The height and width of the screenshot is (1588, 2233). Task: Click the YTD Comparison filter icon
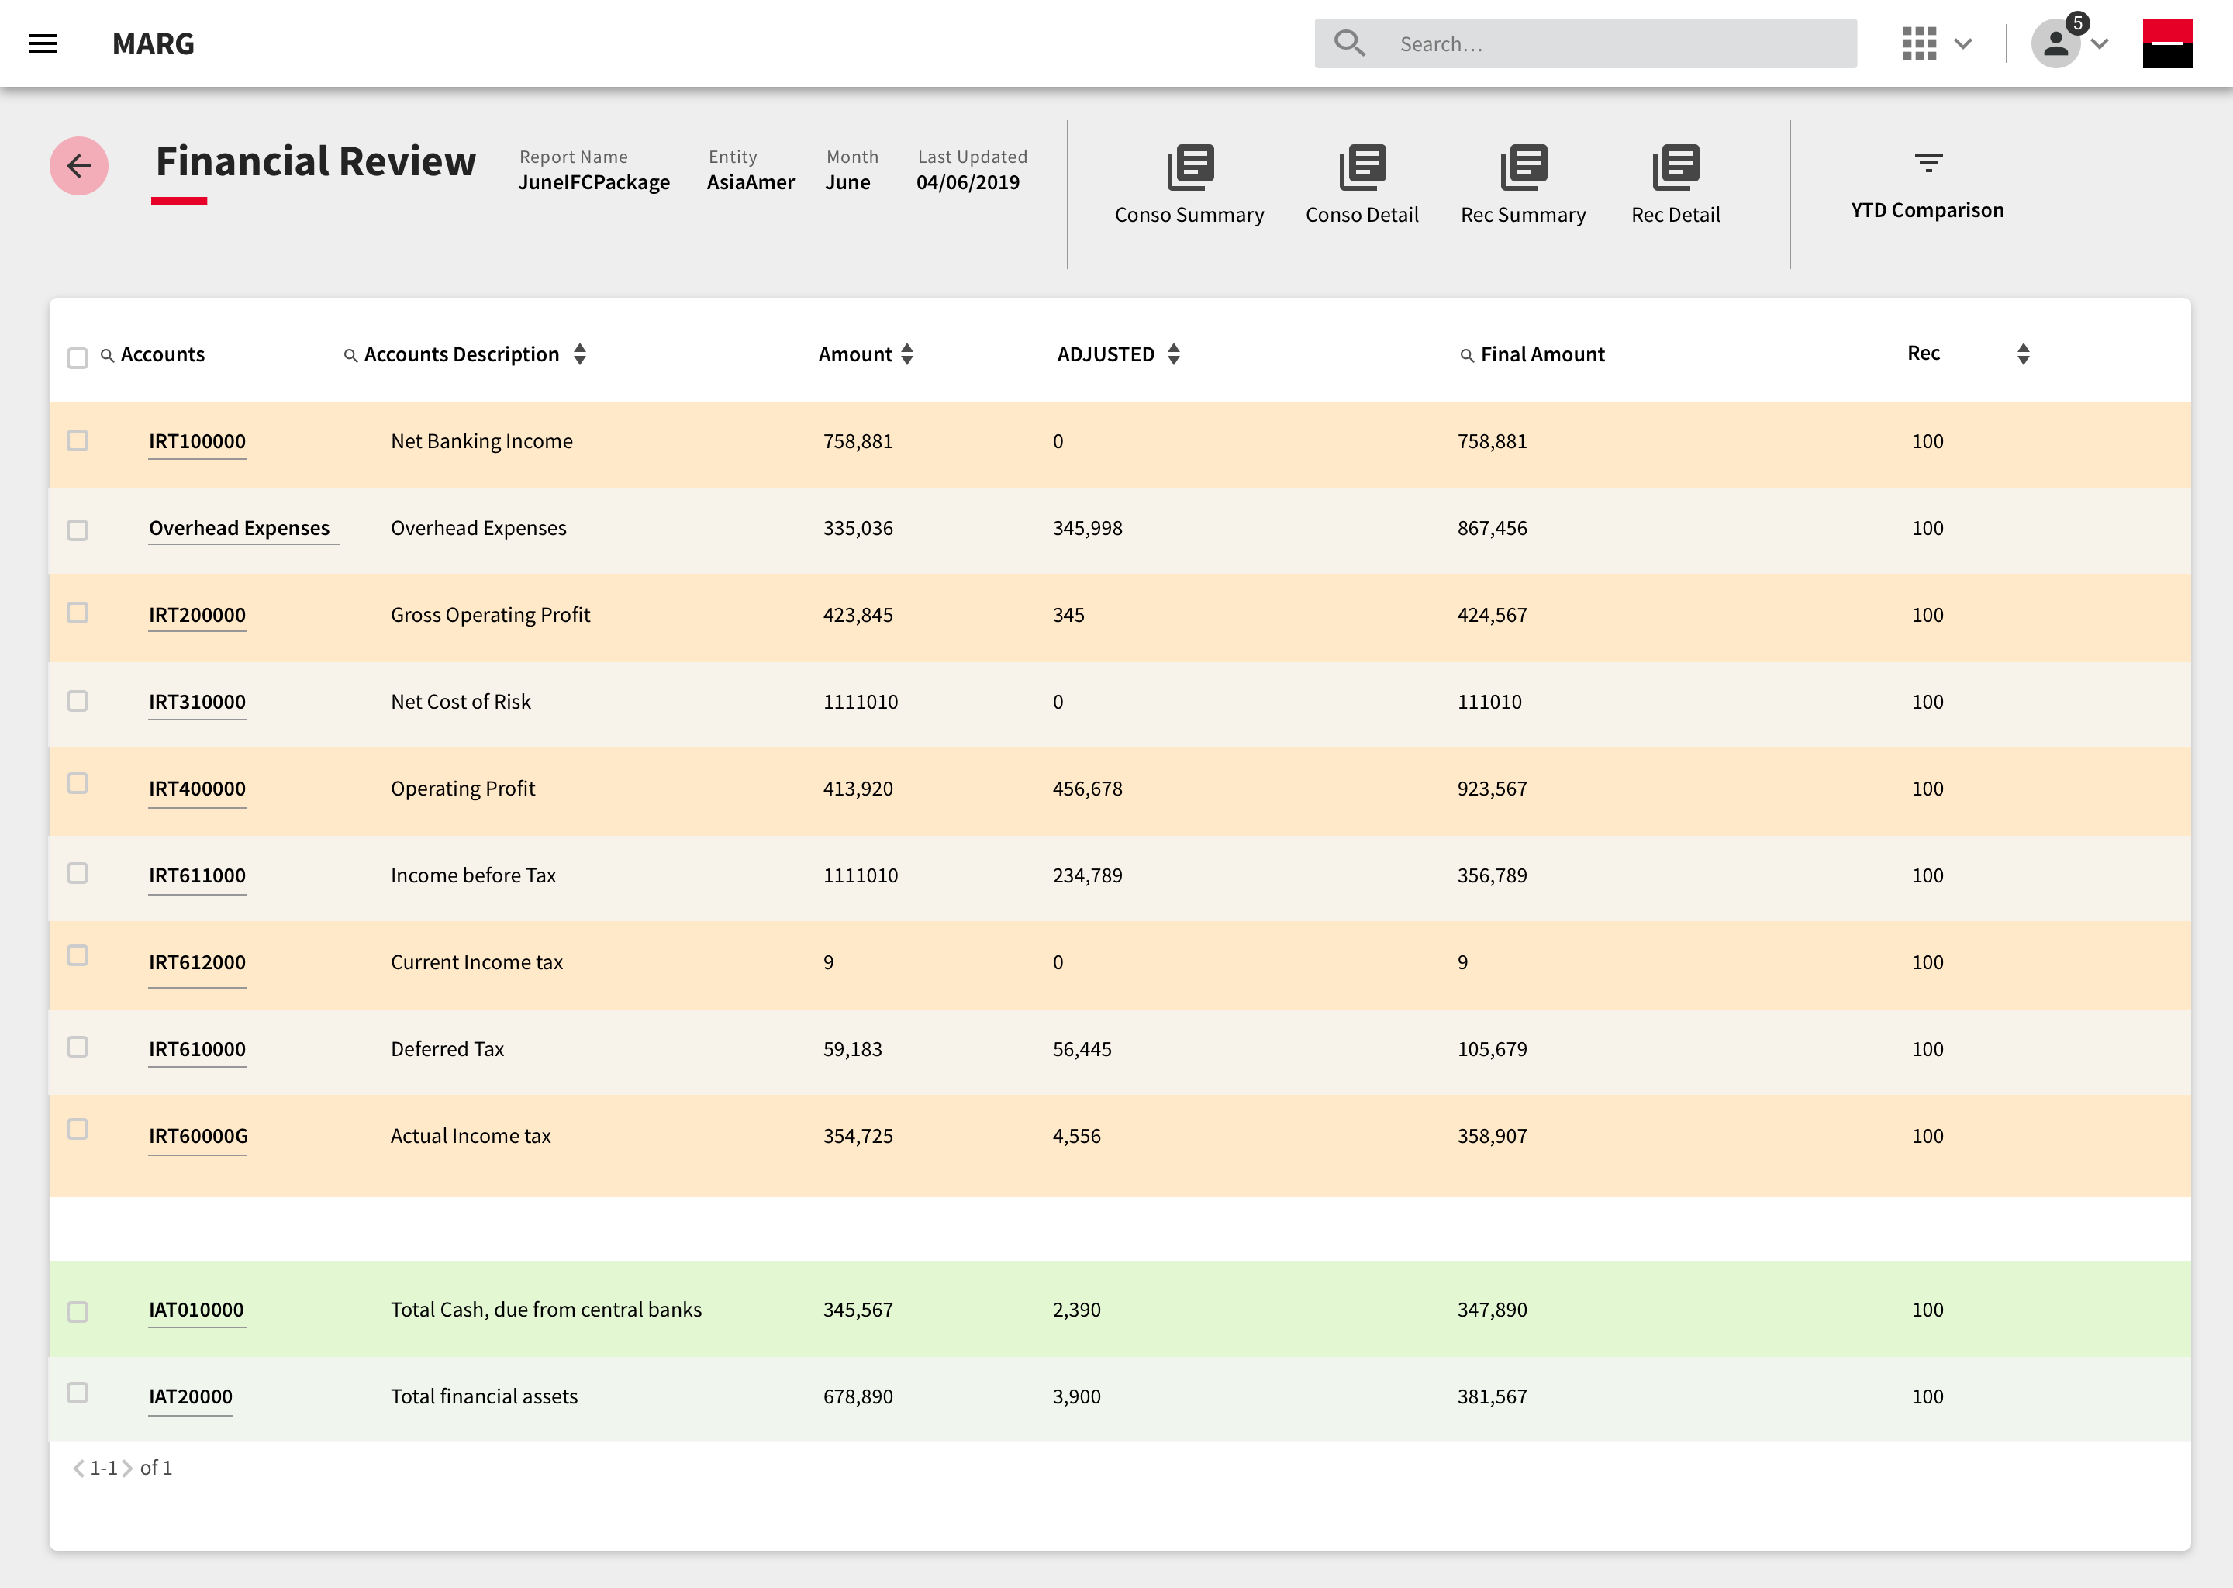click(1928, 162)
